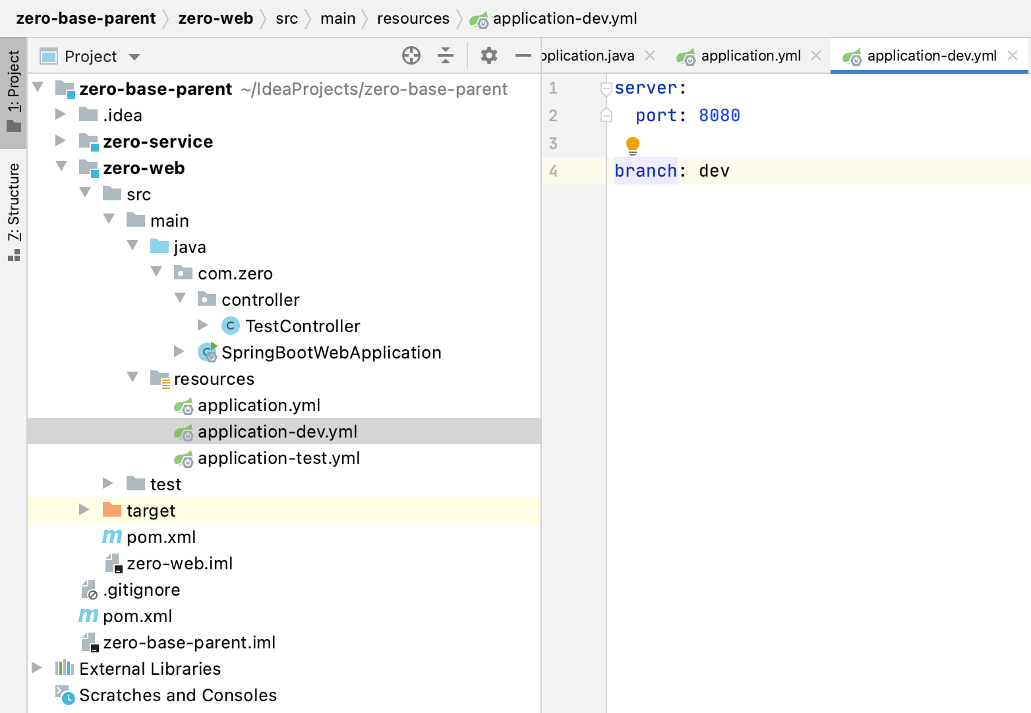Collapse the main folder arrow
Screen dimensions: 1031x713
(109, 219)
